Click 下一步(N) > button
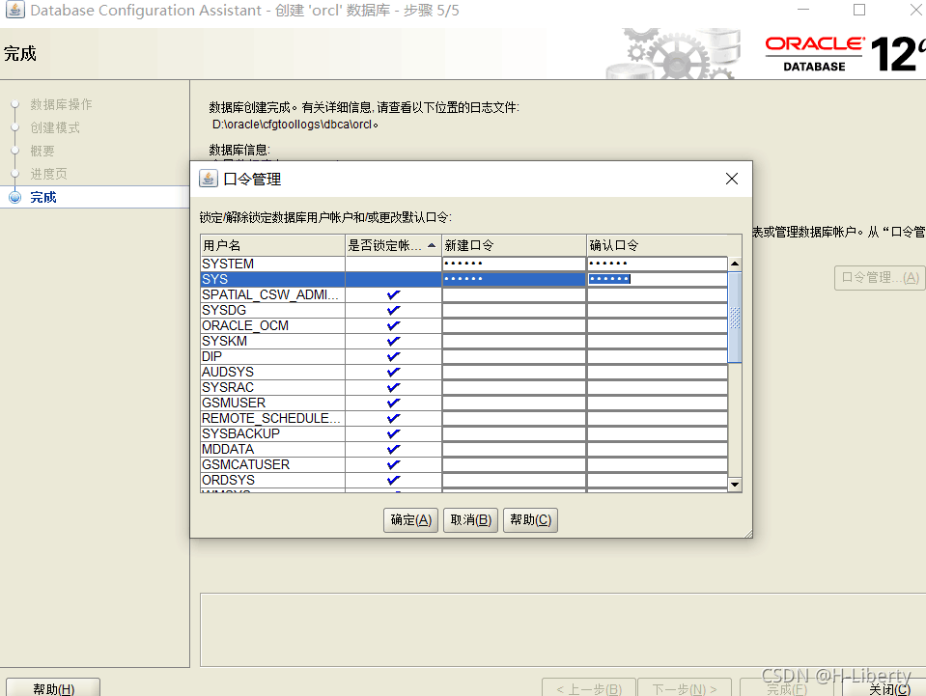The width and height of the screenshot is (926, 696). point(685,689)
